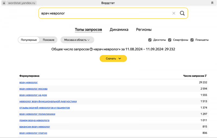Viewport: 217px width, 138px height.
Task: Click the Число запросов column header
Action: [x=193, y=76]
